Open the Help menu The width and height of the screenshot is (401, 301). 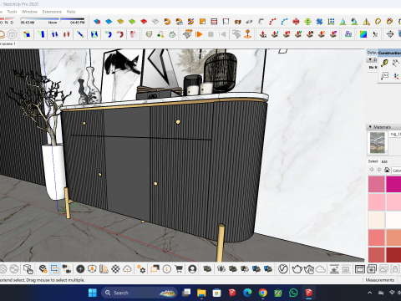pos(71,12)
